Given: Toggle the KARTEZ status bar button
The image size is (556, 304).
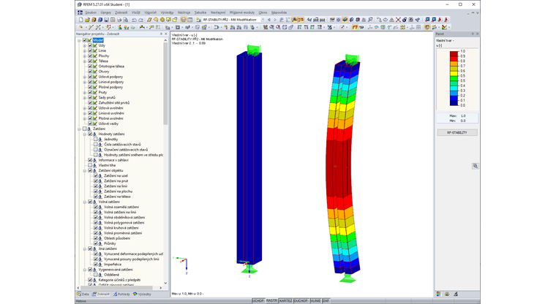Looking at the screenshot, I should coord(285,301).
